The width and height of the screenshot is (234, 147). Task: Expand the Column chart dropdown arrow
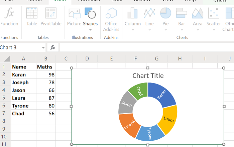[133, 30]
